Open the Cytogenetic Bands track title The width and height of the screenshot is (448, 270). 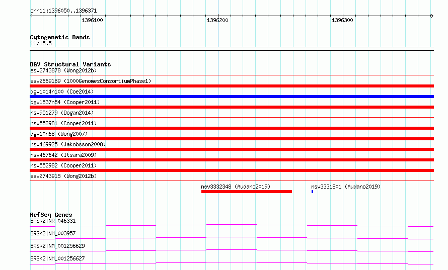click(x=60, y=37)
